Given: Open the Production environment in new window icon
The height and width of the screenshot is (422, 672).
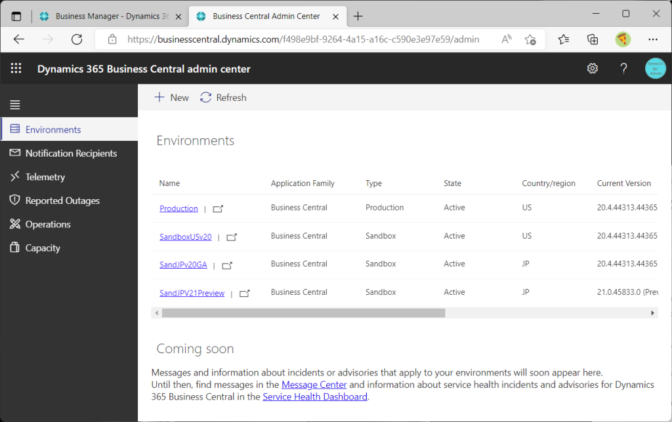Looking at the screenshot, I should point(218,209).
